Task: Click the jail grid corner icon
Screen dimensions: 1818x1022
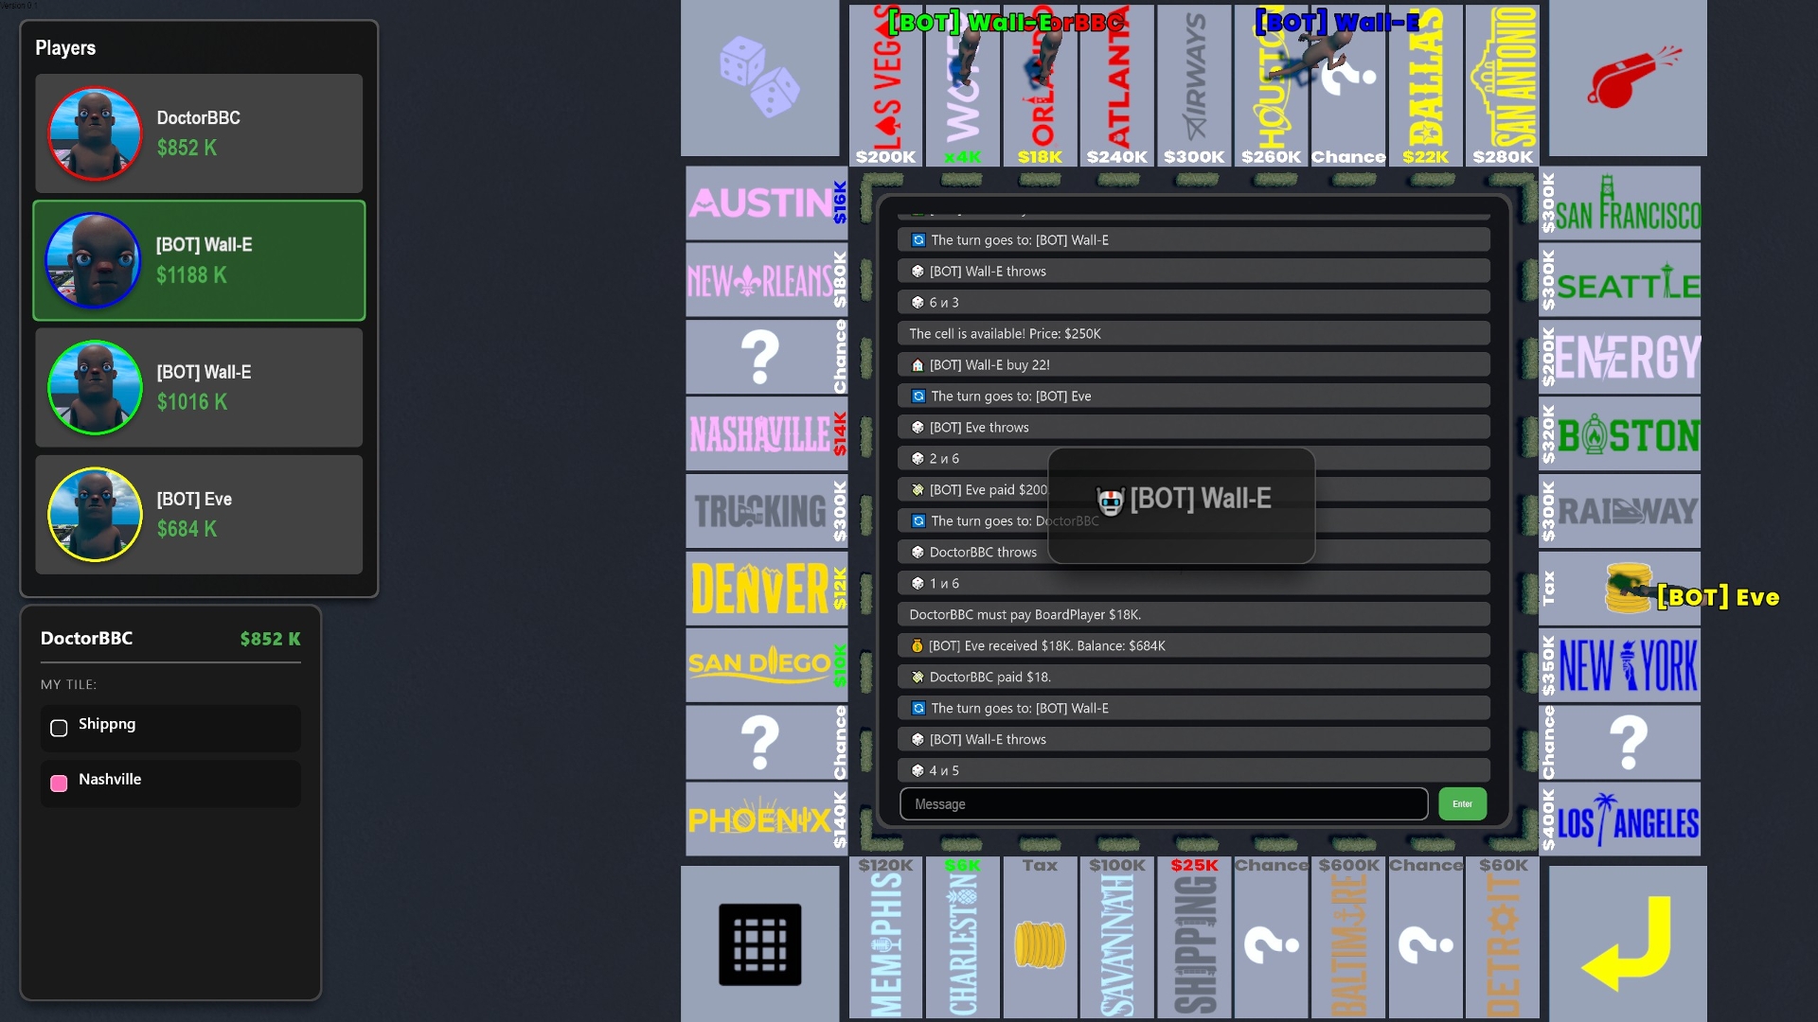Action: tap(759, 943)
